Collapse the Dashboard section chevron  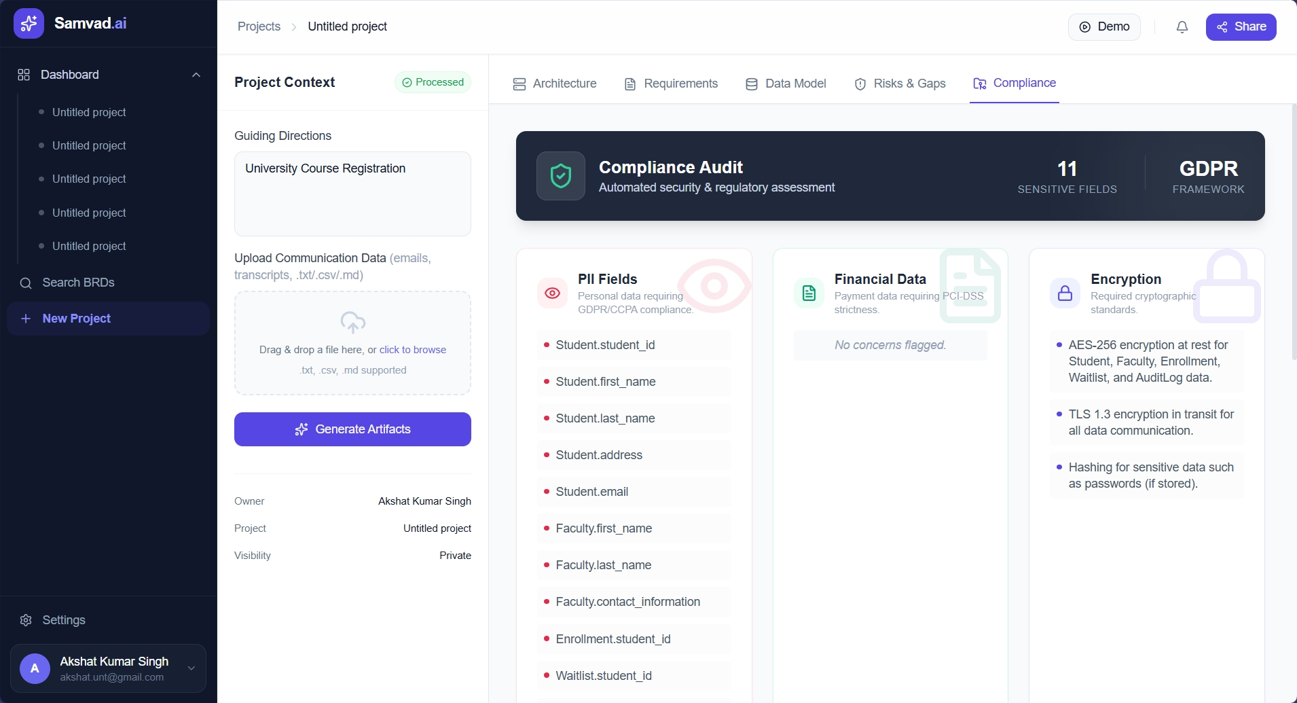[x=196, y=75]
